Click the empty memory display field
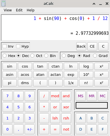 [x=92, y=105]
